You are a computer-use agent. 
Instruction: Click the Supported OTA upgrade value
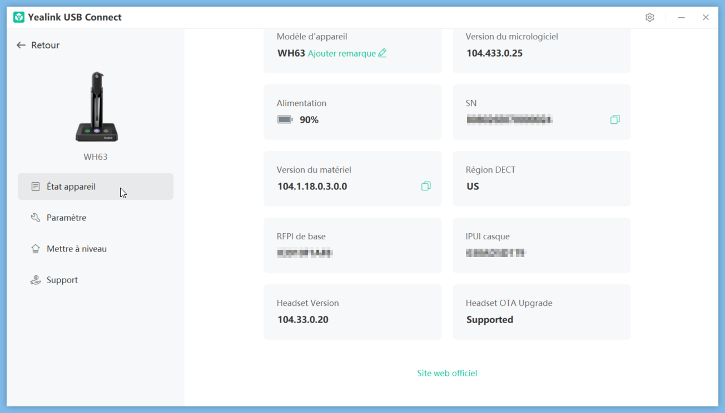(490, 320)
